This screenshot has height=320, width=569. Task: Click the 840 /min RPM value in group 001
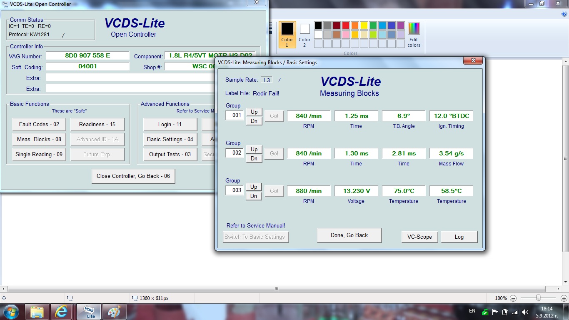pyautogui.click(x=309, y=116)
